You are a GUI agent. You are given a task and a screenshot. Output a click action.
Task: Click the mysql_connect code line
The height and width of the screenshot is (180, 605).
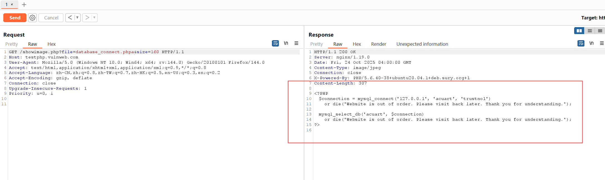coord(405,99)
